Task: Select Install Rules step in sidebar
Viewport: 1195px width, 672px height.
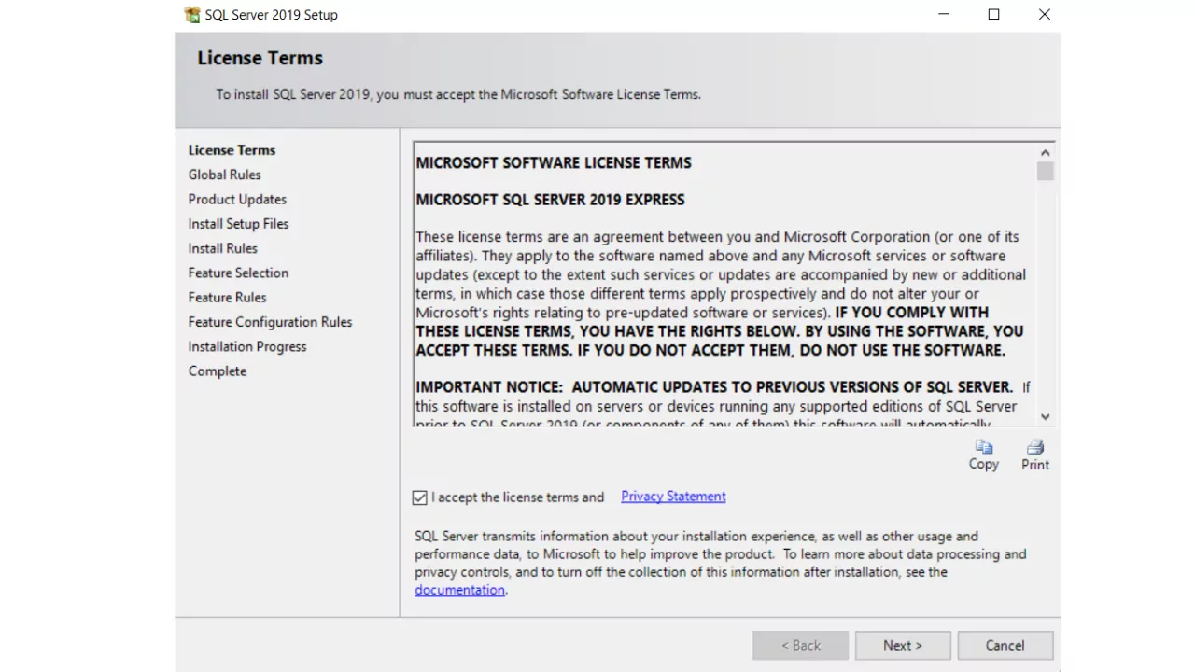Action: point(222,248)
